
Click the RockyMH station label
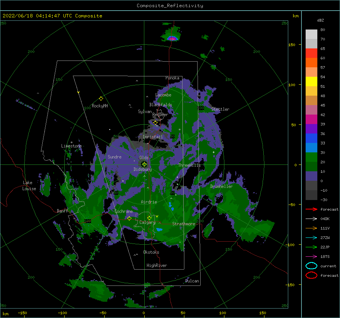pyautogui.click(x=100, y=106)
